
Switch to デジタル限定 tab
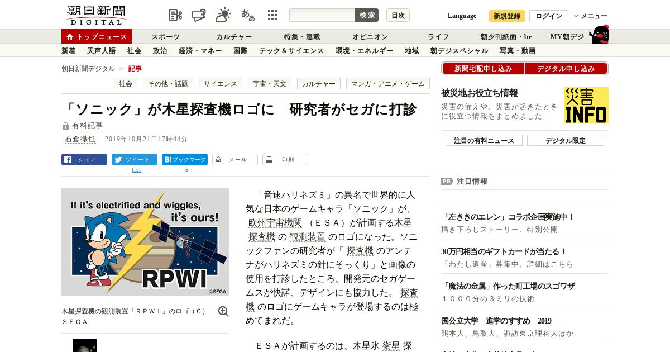click(x=566, y=140)
